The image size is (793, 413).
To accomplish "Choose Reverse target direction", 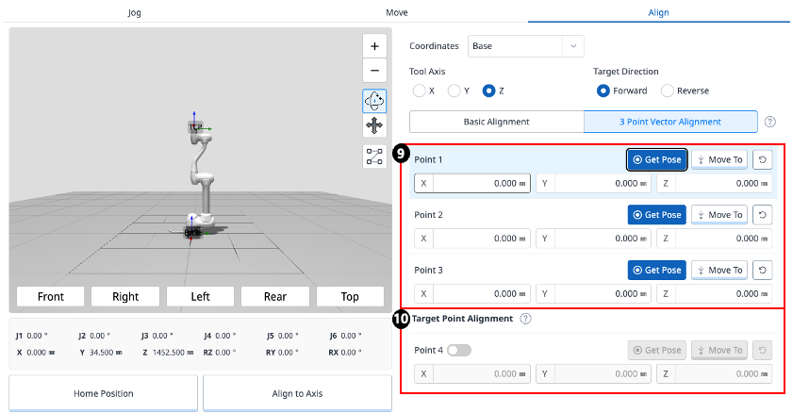I will tap(668, 91).
